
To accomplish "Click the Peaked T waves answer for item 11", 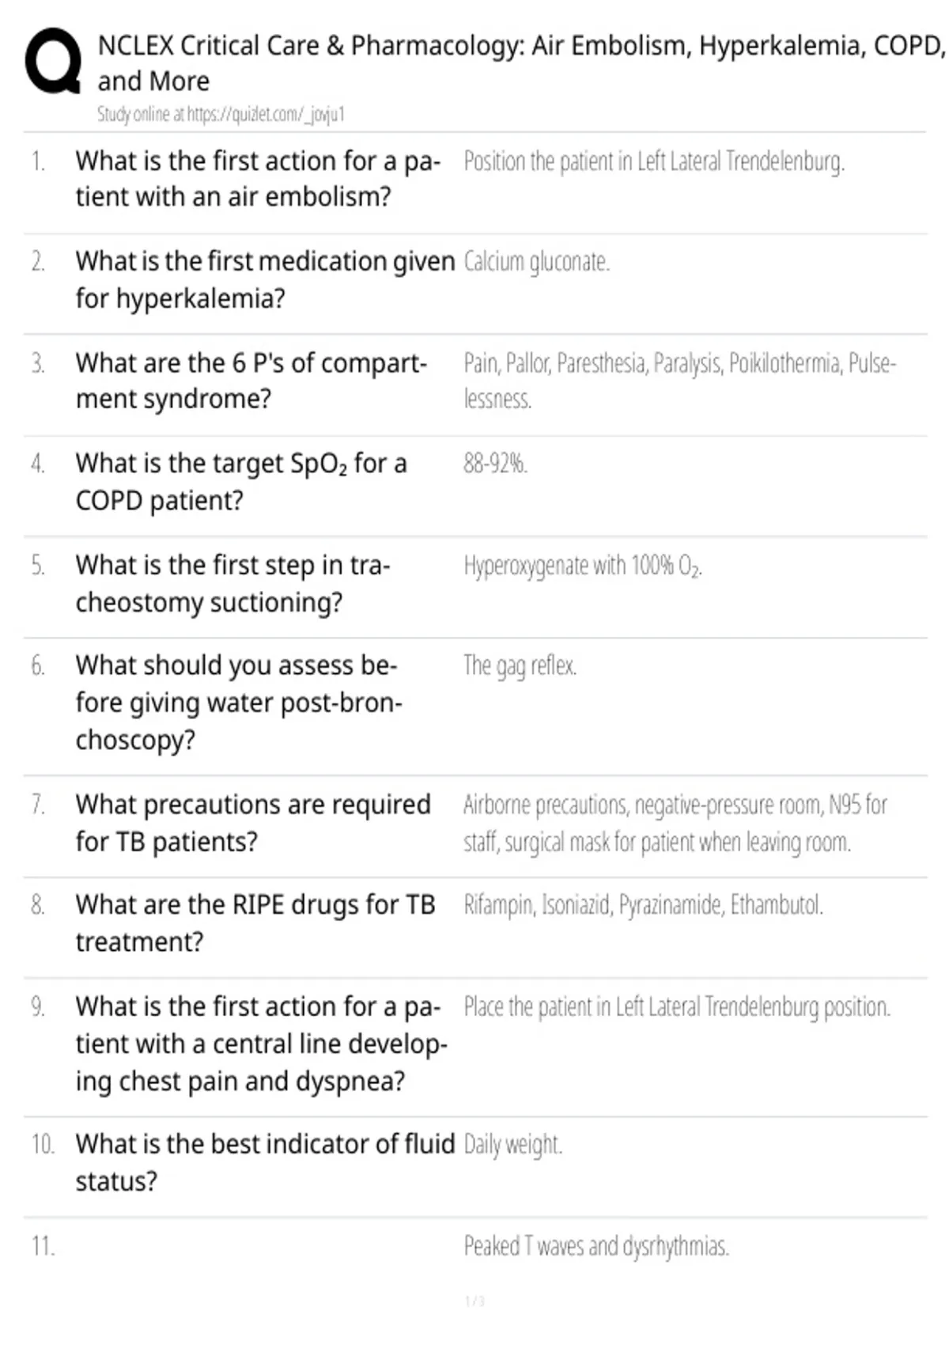I will pos(596,1246).
